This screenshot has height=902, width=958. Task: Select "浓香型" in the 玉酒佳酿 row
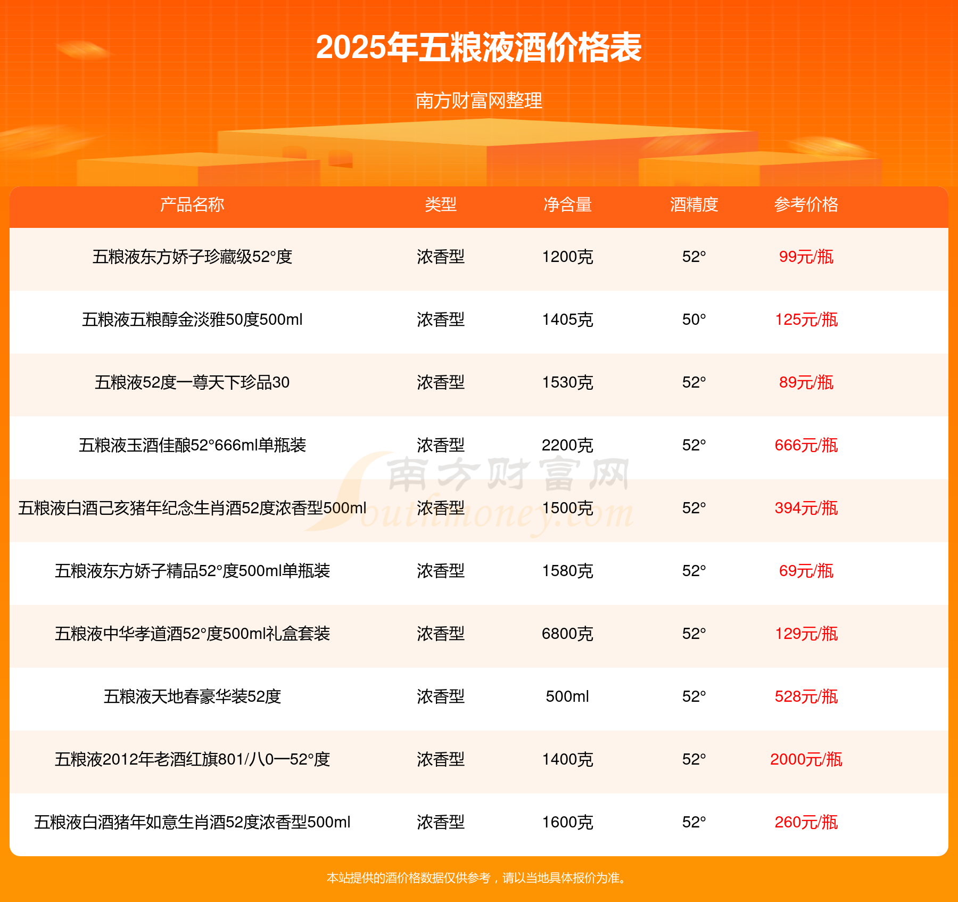click(x=441, y=445)
